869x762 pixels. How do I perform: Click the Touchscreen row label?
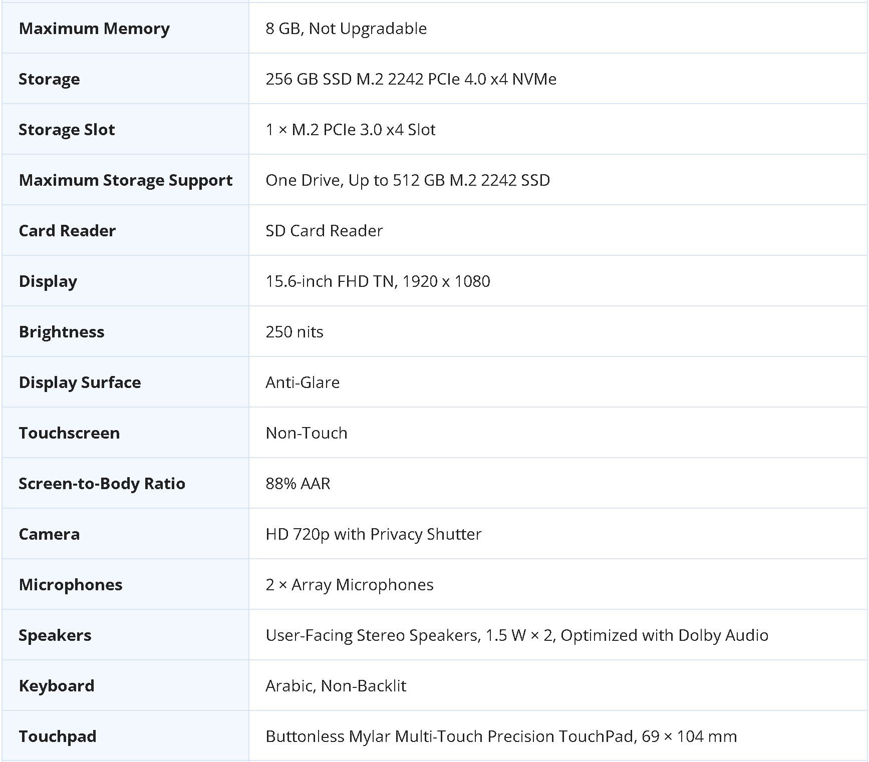tap(69, 433)
